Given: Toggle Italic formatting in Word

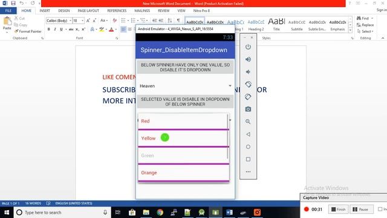Looking at the screenshot, I should pos(55,30).
